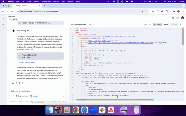Screen dimensions: 186x116
Task: Open the File menu
Action: (x=17, y=2)
